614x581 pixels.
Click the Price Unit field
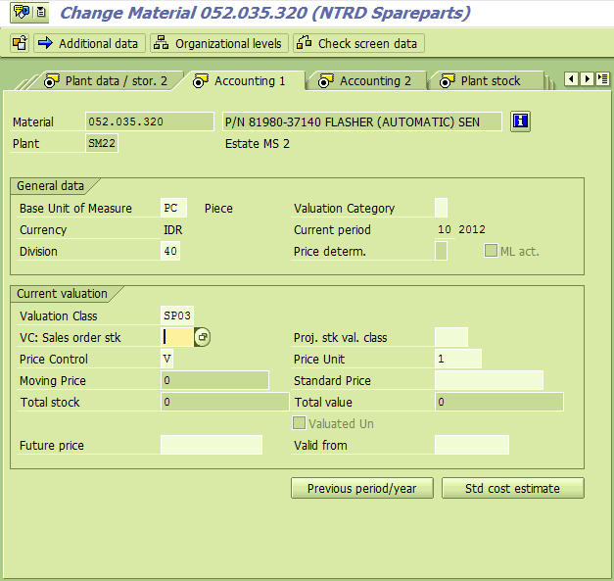458,359
